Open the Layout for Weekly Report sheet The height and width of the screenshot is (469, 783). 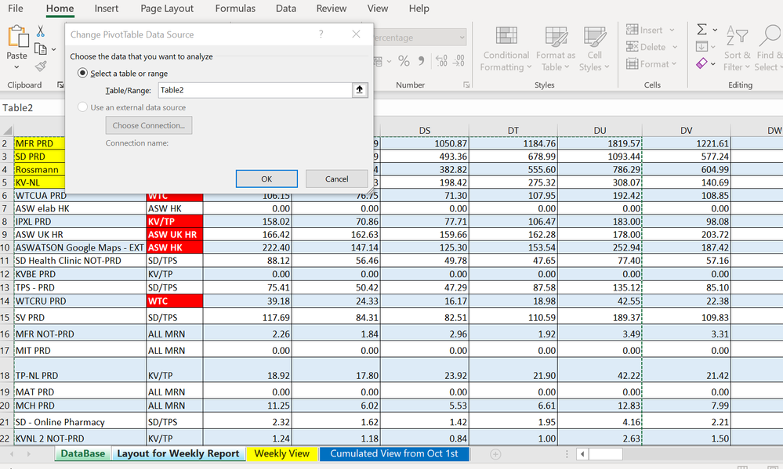pos(178,453)
